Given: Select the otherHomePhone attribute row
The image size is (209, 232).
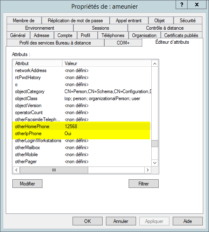Looking at the screenshot, I should point(82,127).
